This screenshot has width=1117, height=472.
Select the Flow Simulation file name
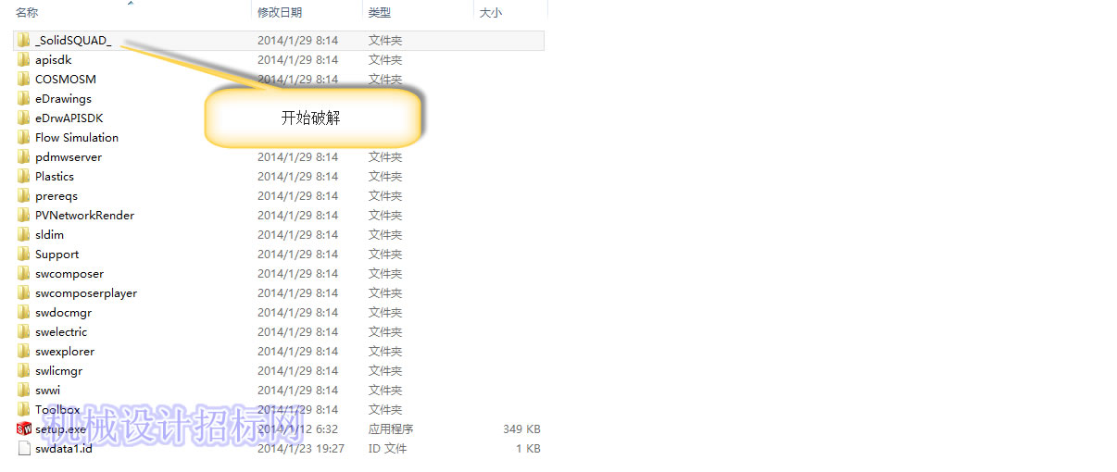(x=77, y=138)
